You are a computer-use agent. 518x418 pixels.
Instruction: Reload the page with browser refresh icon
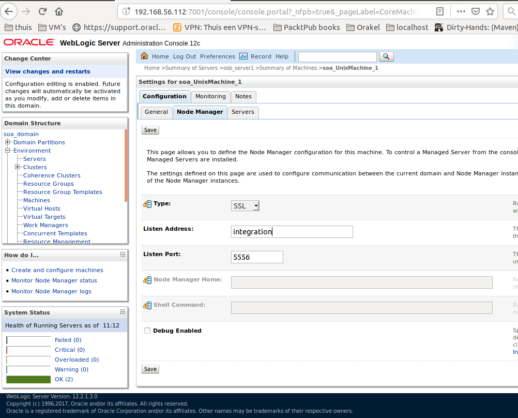tap(42, 11)
